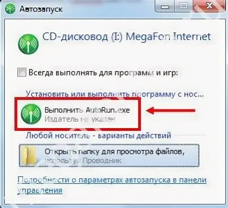Tick the 'Всегда выполнять для программ и игр' checkbox
Viewport: 228px width, 208px height.
22,72
